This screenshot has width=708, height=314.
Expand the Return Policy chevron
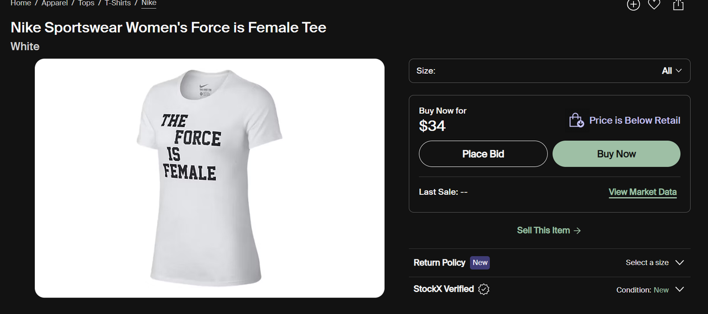(x=680, y=263)
